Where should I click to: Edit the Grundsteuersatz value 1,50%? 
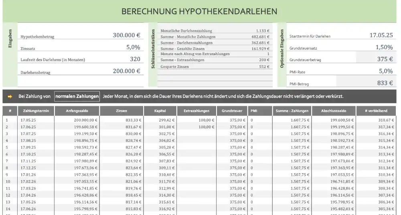384,47
